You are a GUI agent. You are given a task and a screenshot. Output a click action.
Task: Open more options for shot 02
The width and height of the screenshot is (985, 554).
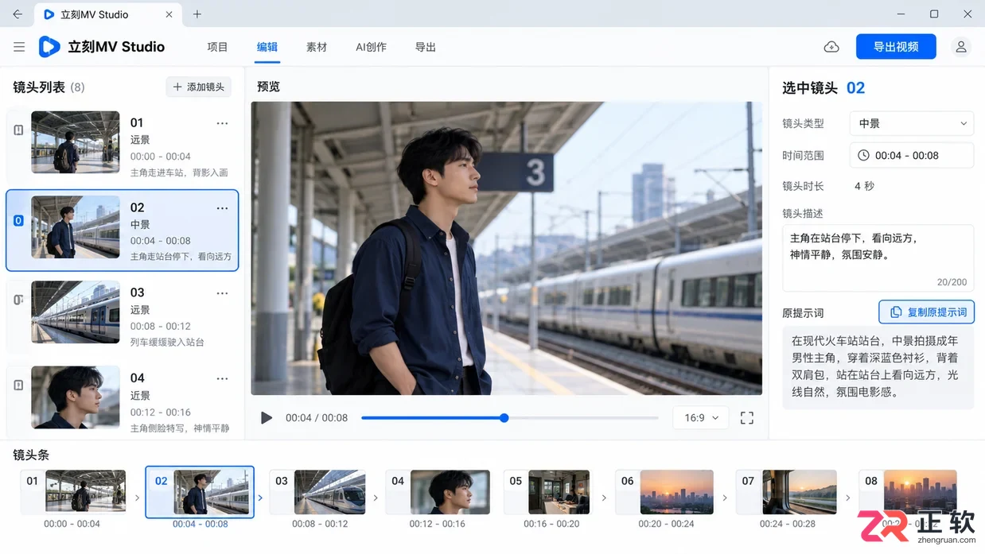tap(222, 208)
